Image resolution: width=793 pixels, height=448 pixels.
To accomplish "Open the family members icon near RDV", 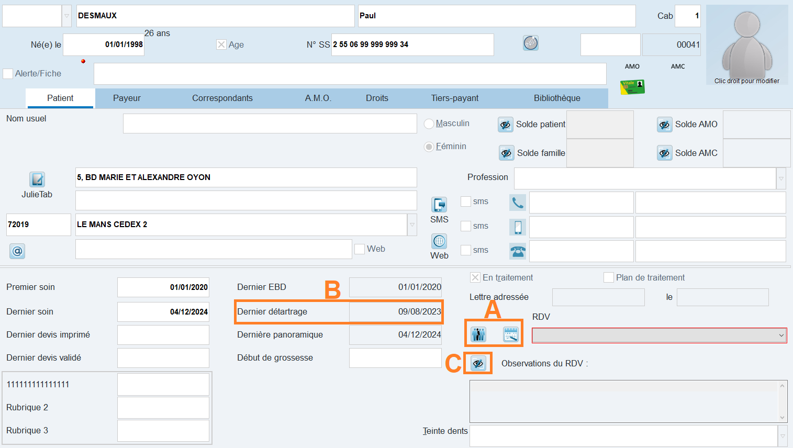I will tap(478, 334).
